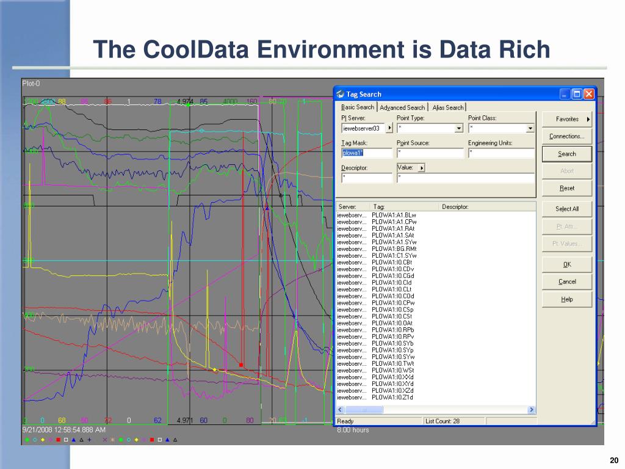Select tag PLOWA1:I0.WSt

(x=392, y=371)
